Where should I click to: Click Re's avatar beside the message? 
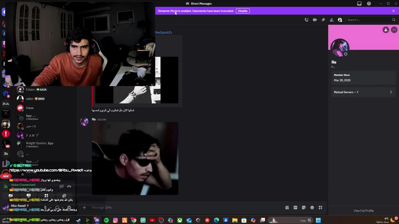click(84, 122)
